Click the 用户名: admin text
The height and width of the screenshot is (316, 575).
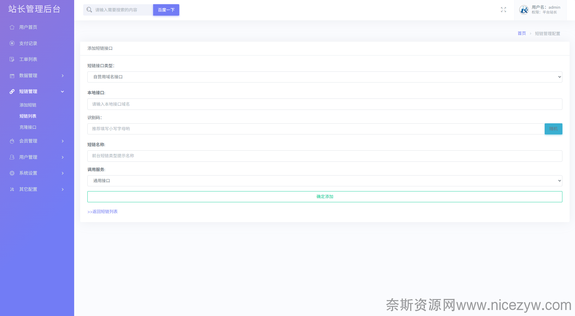pos(546,7)
